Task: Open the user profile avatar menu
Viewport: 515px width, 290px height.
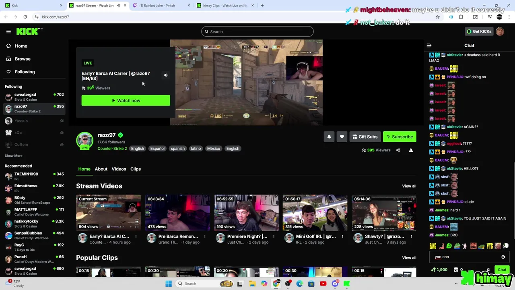Action: pos(500,31)
